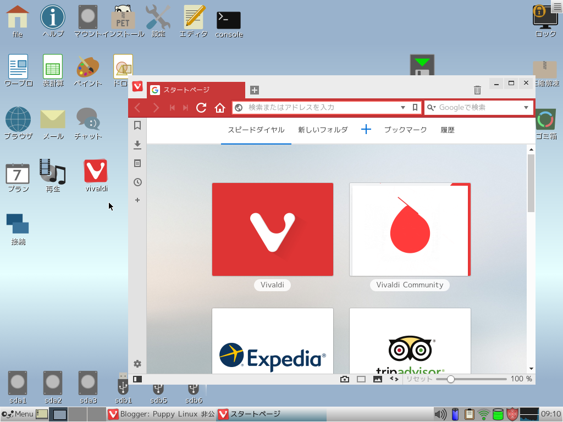Screen dimensions: 563x422
Task: Open the 新しいフォルダ speed dial group
Action: point(323,130)
